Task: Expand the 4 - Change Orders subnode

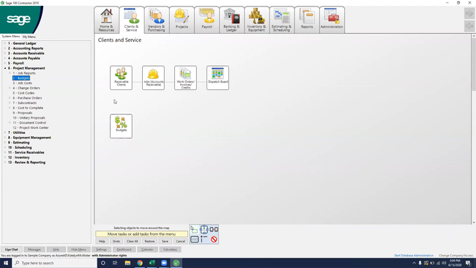Action: [10, 88]
